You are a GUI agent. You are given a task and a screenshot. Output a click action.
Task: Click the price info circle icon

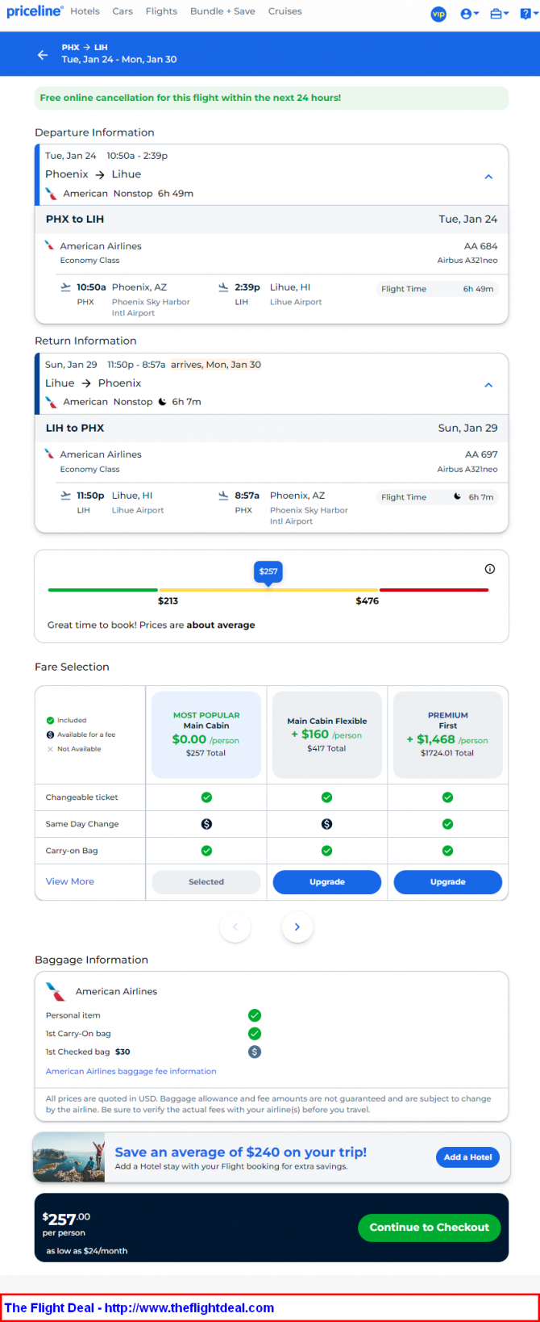coord(489,569)
